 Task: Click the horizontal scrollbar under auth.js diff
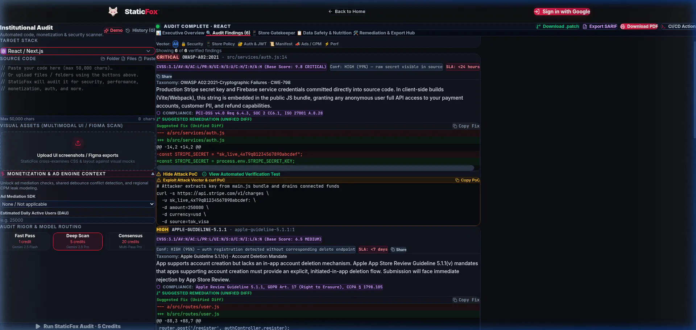tap(315, 168)
